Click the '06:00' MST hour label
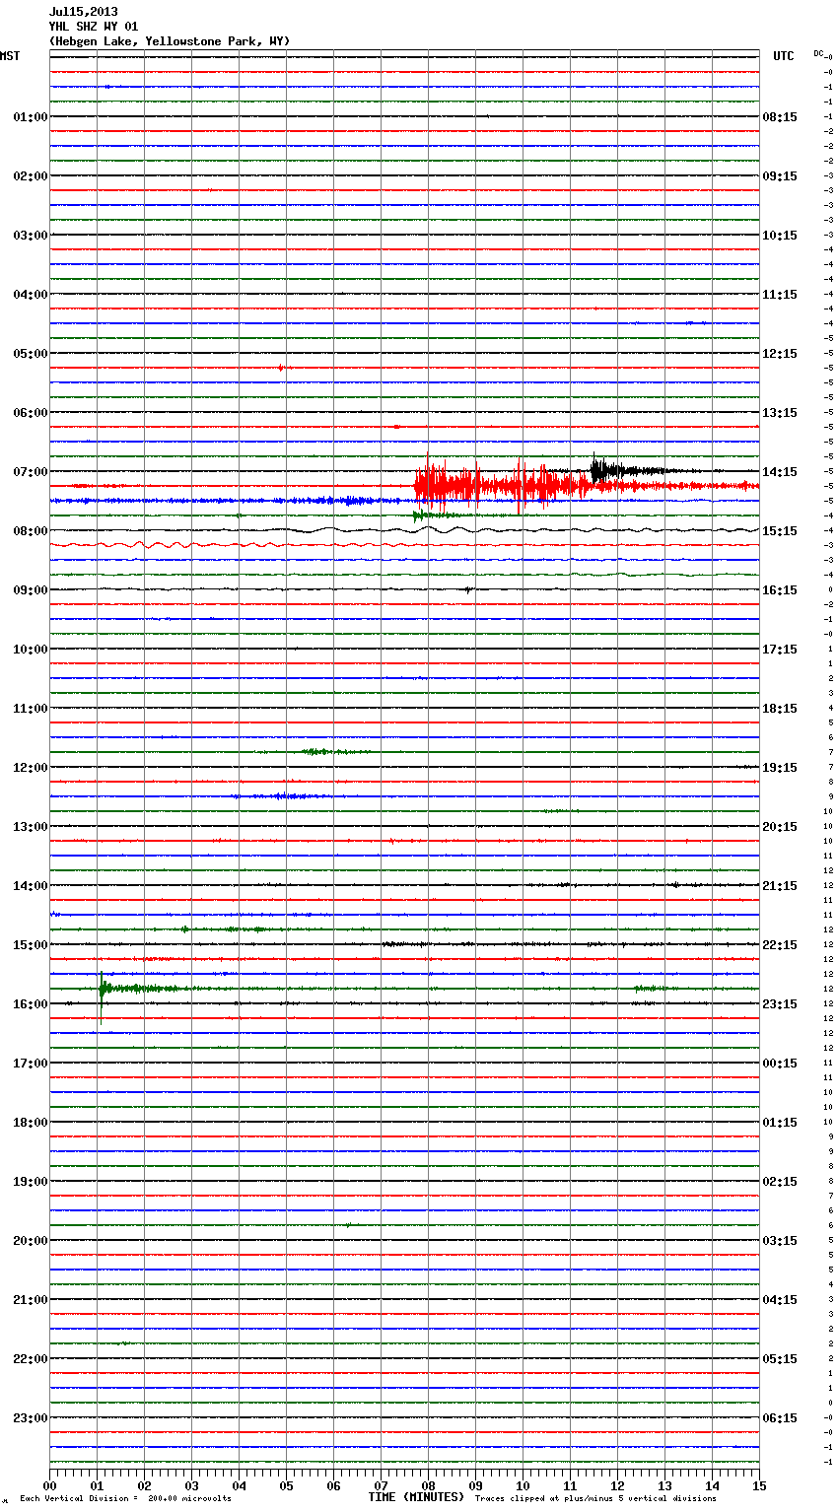The image size is (838, 1512). coord(31,413)
